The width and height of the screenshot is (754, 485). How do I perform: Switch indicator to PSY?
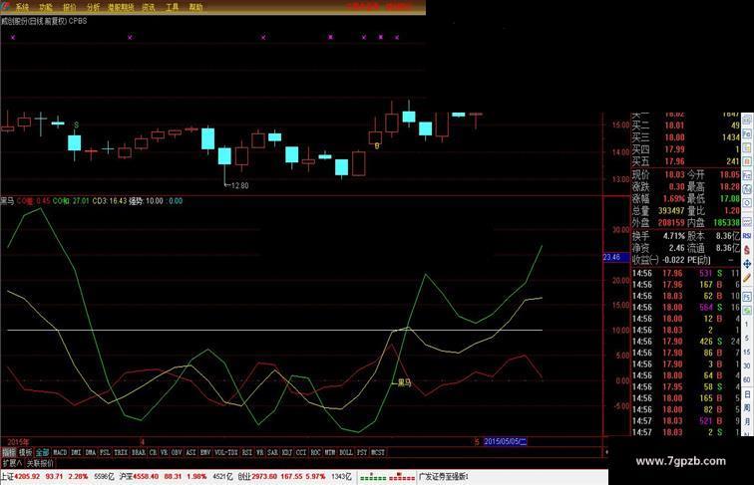(x=362, y=452)
